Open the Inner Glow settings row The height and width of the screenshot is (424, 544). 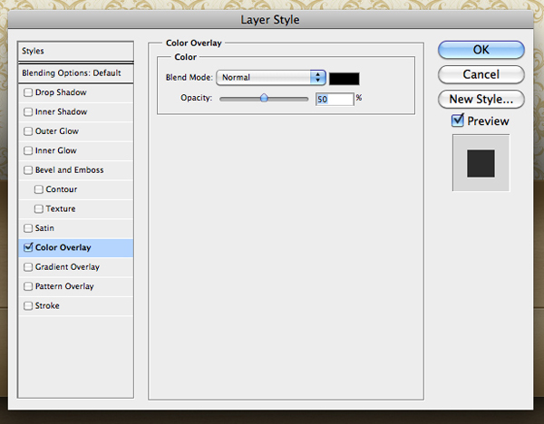[75, 150]
